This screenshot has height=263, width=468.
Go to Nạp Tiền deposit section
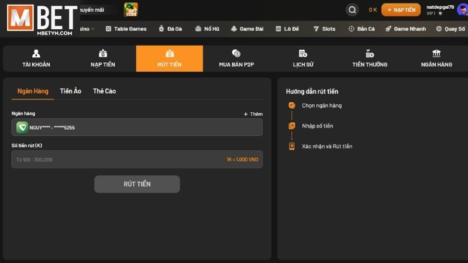[x=103, y=58]
